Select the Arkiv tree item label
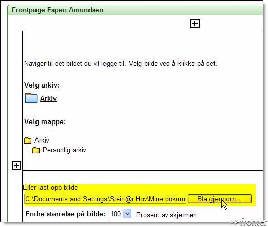 (x=42, y=140)
